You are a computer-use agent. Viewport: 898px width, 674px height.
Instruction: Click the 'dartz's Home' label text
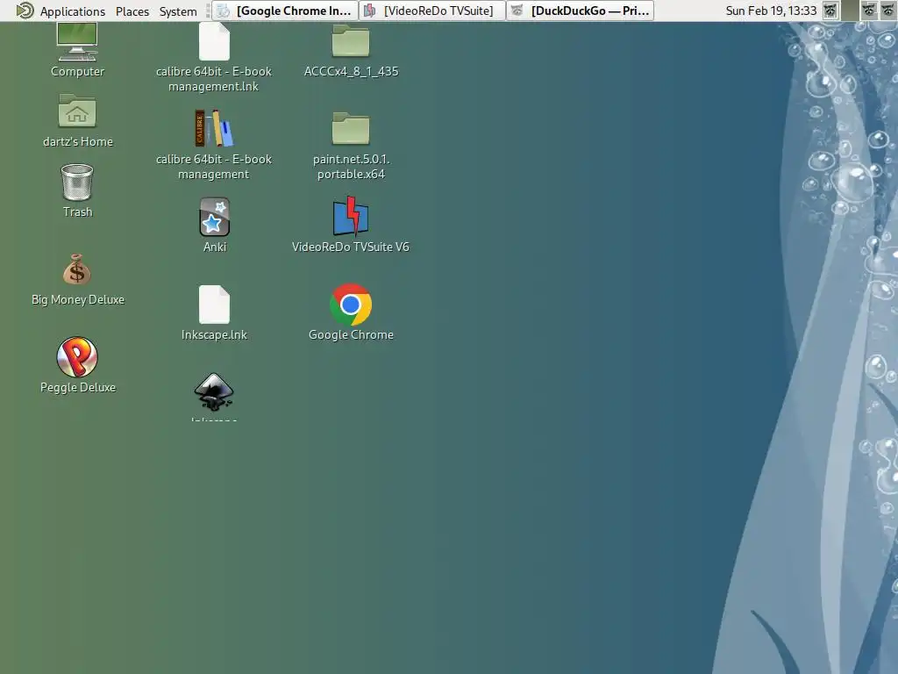[78, 141]
